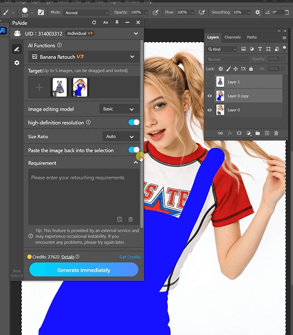The width and height of the screenshot is (293, 335).
Task: Click Generate immediately button
Action: pyautogui.click(x=84, y=270)
